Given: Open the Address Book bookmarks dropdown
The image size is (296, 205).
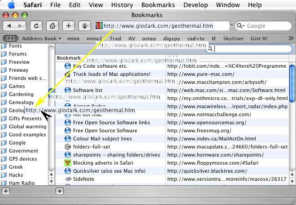Looking at the screenshot, I should (x=42, y=39).
